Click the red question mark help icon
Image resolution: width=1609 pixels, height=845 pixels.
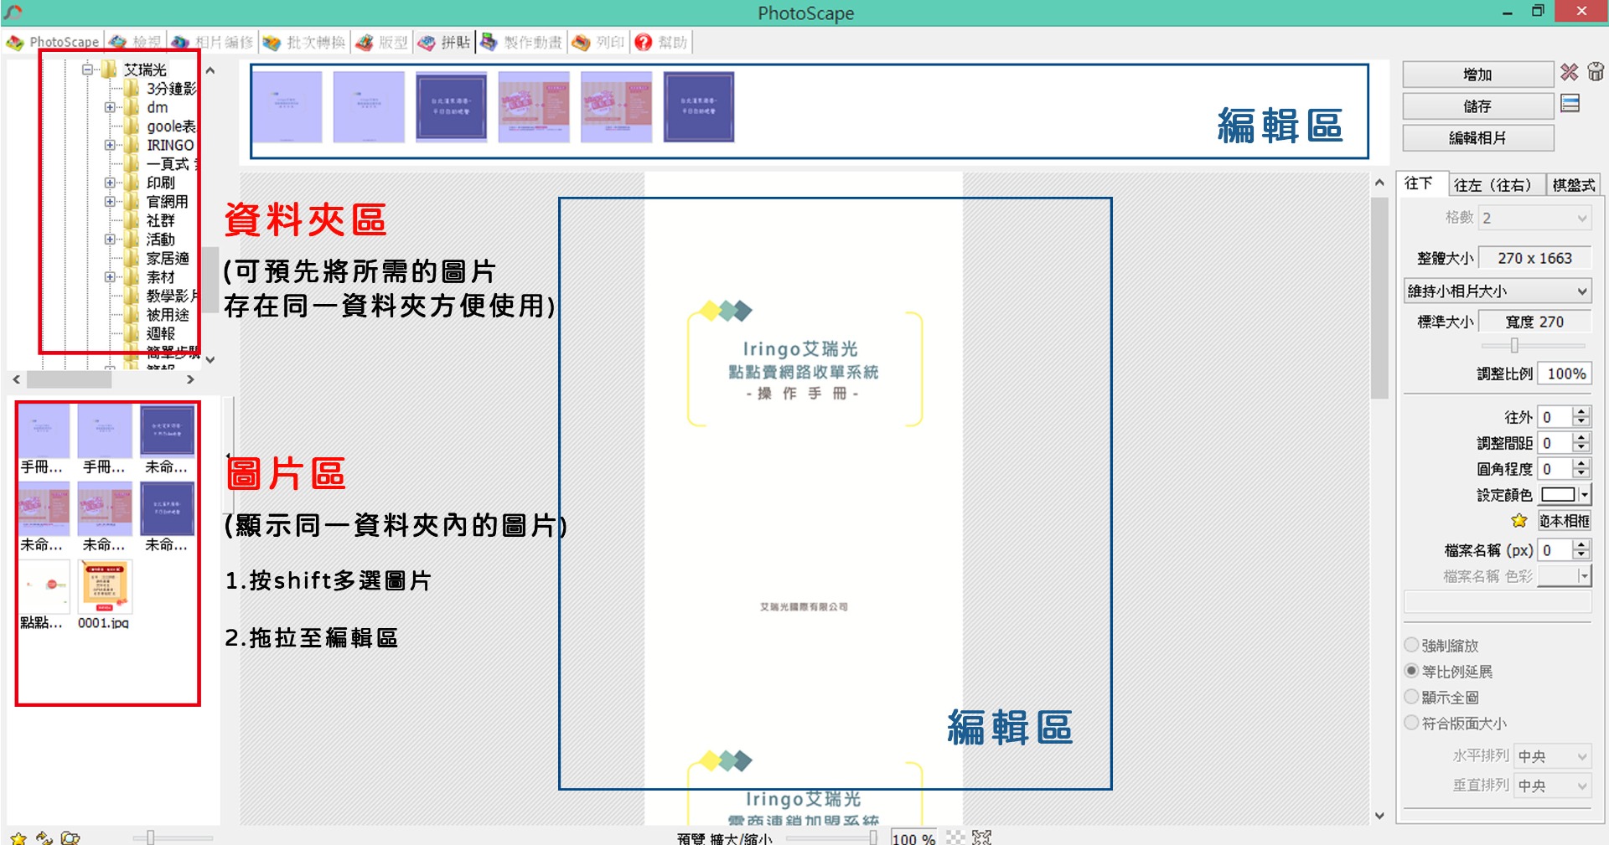644,42
